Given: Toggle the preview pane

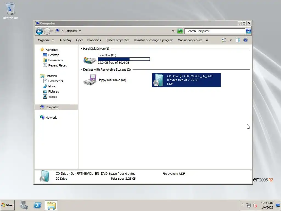Looking at the screenshot, I should 238,40.
